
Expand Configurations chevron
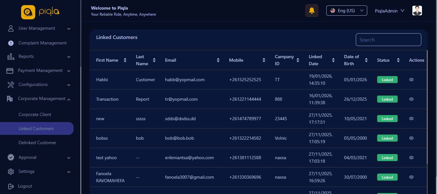coord(69,85)
